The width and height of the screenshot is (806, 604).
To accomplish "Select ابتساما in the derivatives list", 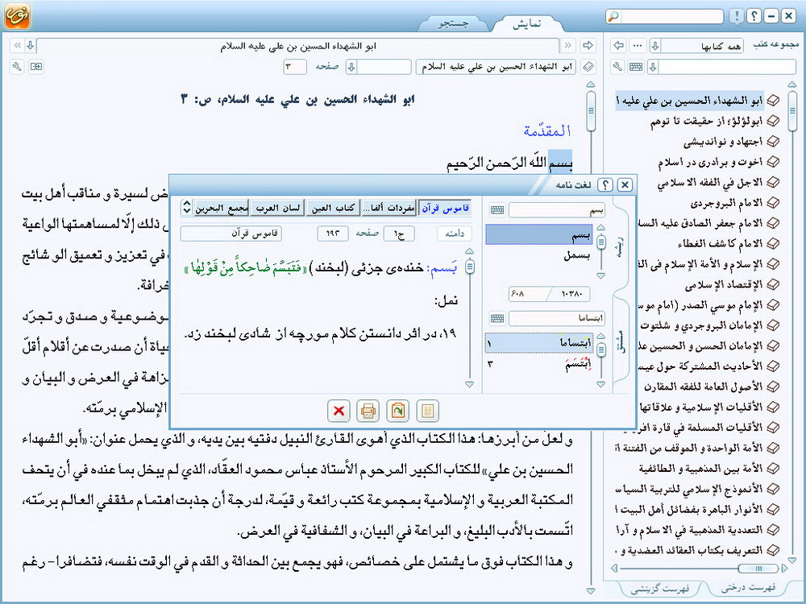I will (538, 343).
